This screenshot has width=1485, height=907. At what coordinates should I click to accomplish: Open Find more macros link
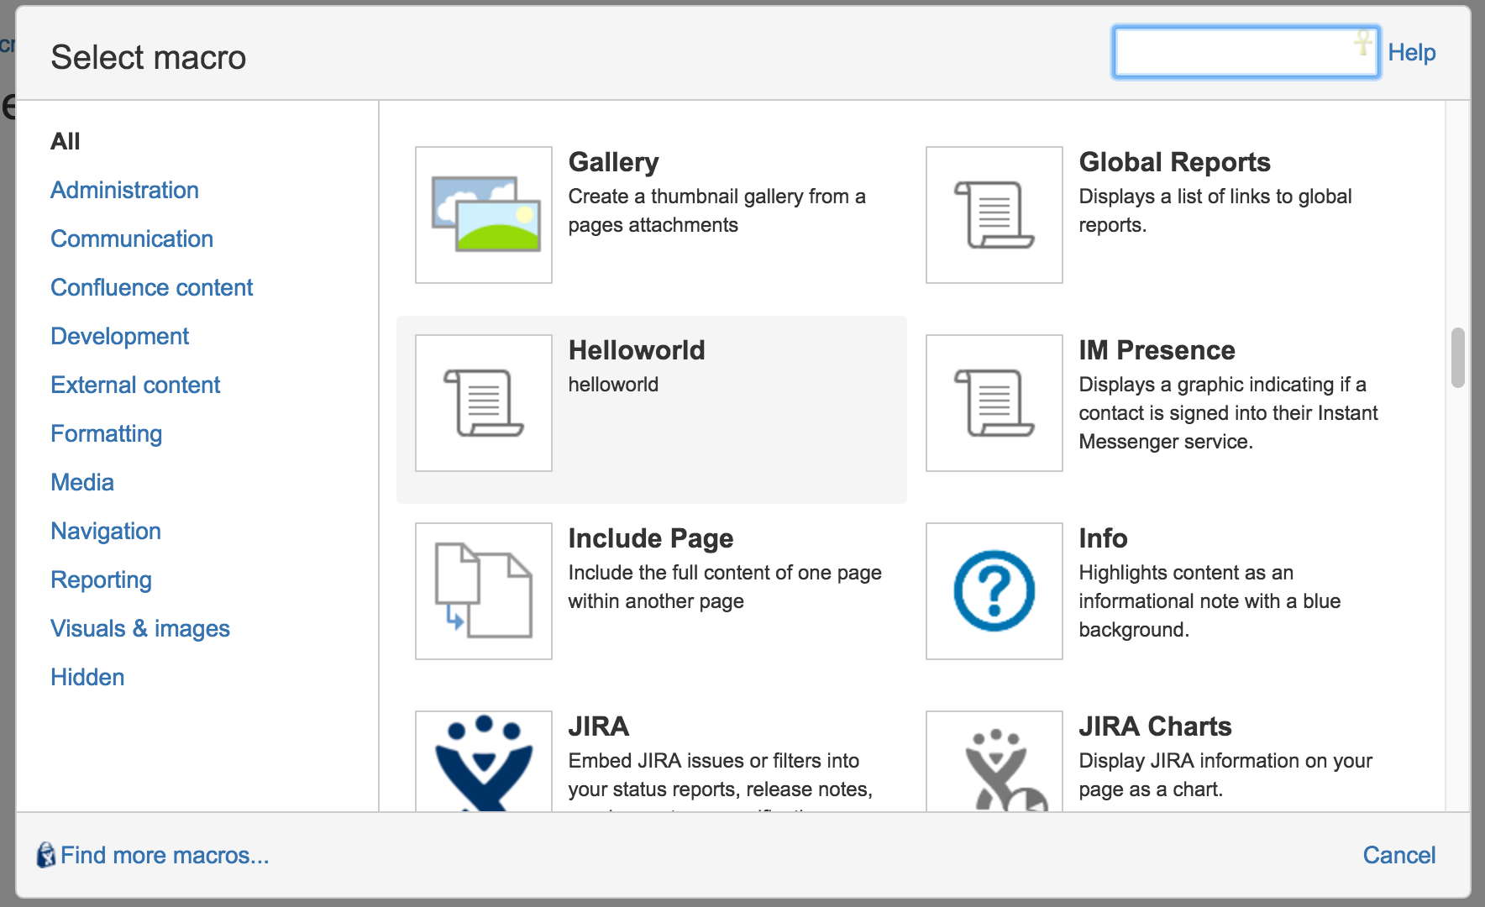click(x=164, y=855)
